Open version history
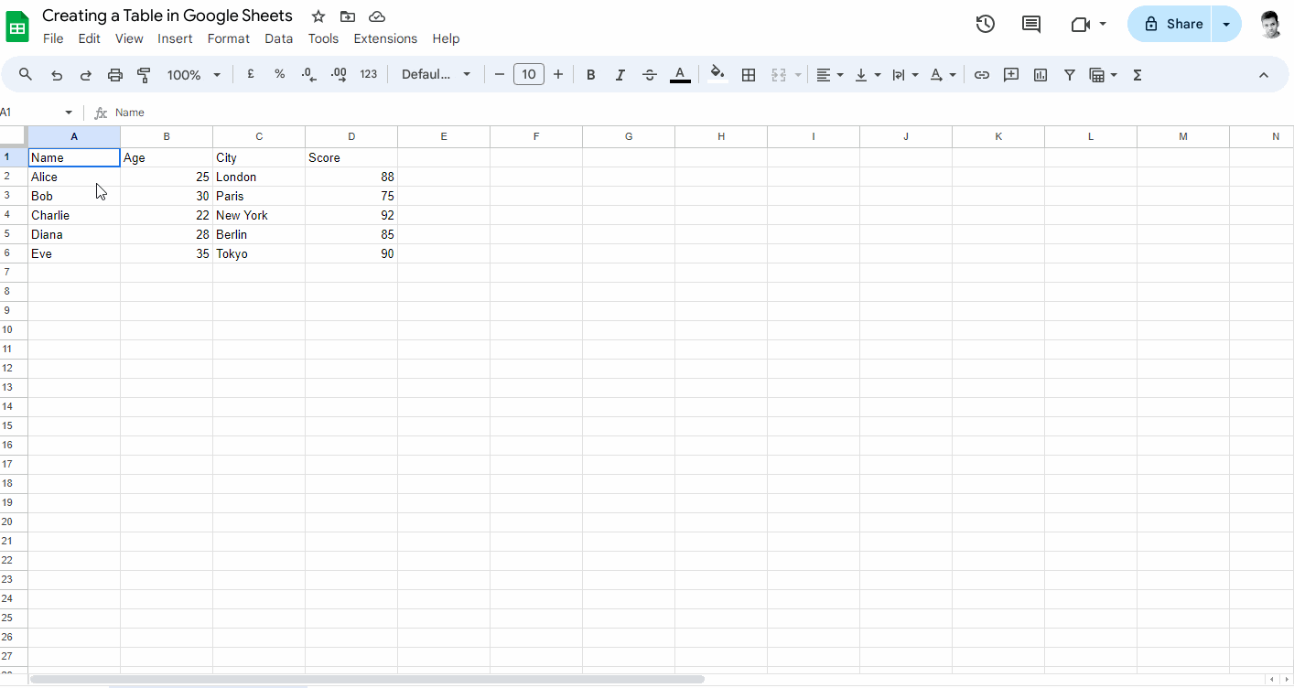This screenshot has width=1294, height=688. [x=986, y=24]
